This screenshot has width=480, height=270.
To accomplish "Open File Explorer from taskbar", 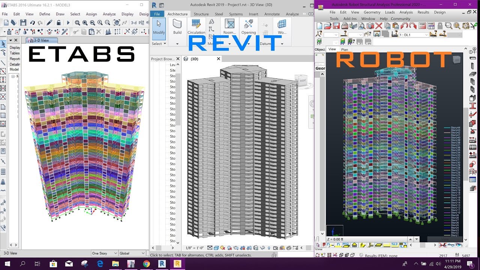I will pyautogui.click(x=115, y=264).
